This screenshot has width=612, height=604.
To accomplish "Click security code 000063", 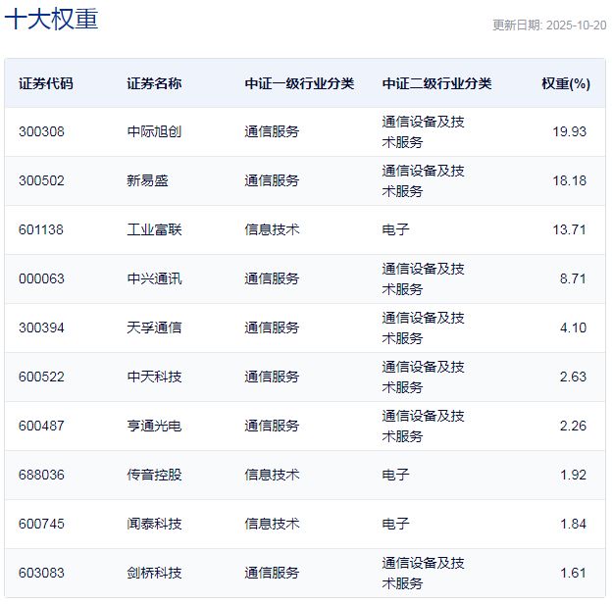I will (x=41, y=278).
